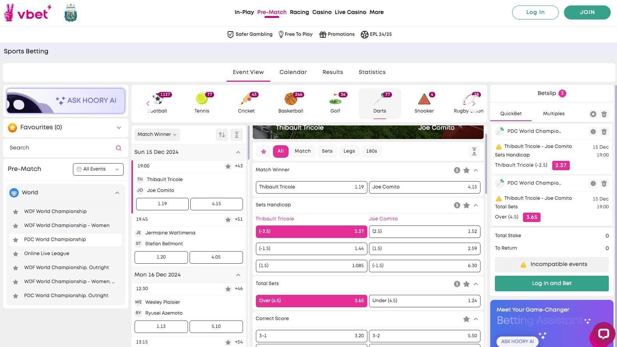The height and width of the screenshot is (347, 617).
Task: Open the Match Winner market dropdown
Action: coord(157,135)
